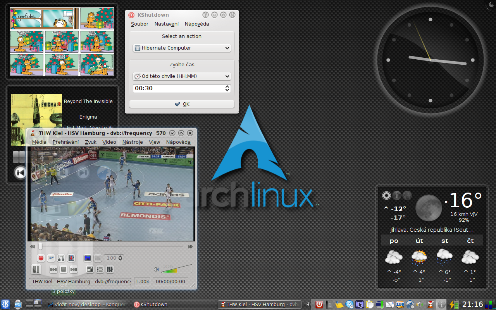Click the KShutdown help title button
Screen dimensions: 496x310
pyautogui.click(x=206, y=15)
